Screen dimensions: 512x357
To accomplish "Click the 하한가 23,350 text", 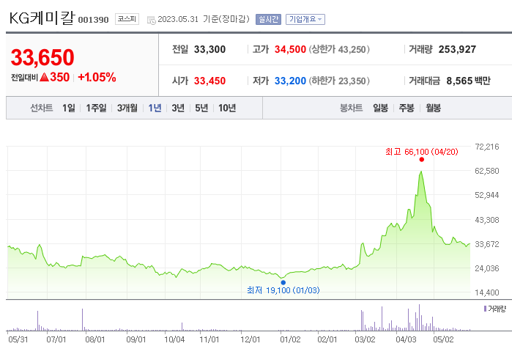I will click(x=339, y=81).
